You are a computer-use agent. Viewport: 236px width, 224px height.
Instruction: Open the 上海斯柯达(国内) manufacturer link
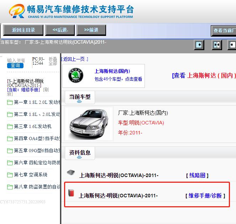tap(112, 71)
